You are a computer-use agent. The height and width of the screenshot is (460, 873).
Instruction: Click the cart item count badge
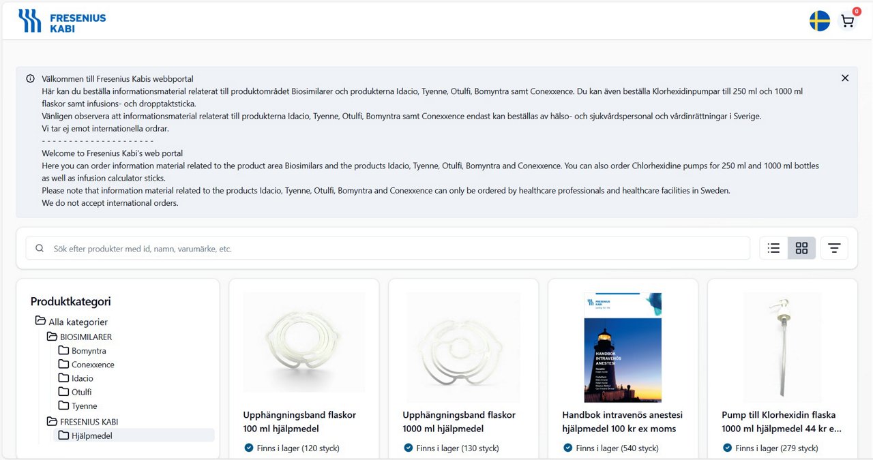[857, 12]
